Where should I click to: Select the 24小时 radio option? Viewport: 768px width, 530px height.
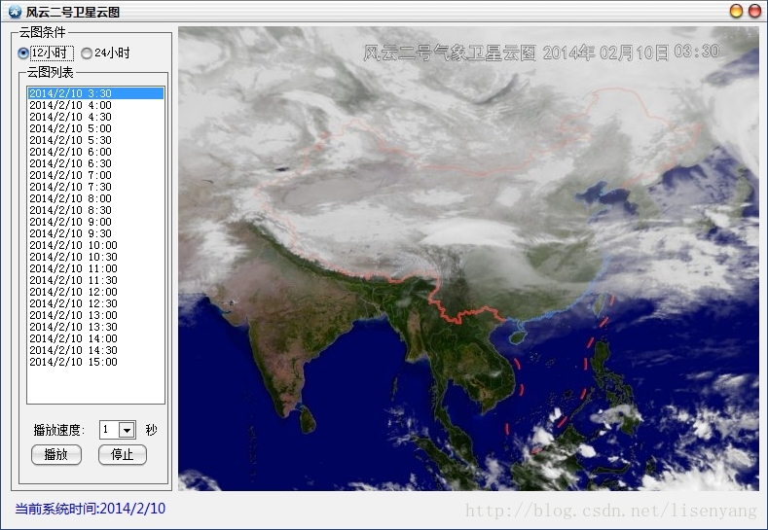click(105, 53)
